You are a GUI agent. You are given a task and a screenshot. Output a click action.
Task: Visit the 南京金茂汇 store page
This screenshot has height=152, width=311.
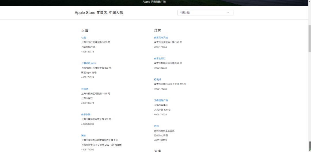(x=160, y=59)
